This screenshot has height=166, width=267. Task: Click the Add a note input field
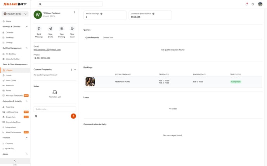[x=55, y=109]
